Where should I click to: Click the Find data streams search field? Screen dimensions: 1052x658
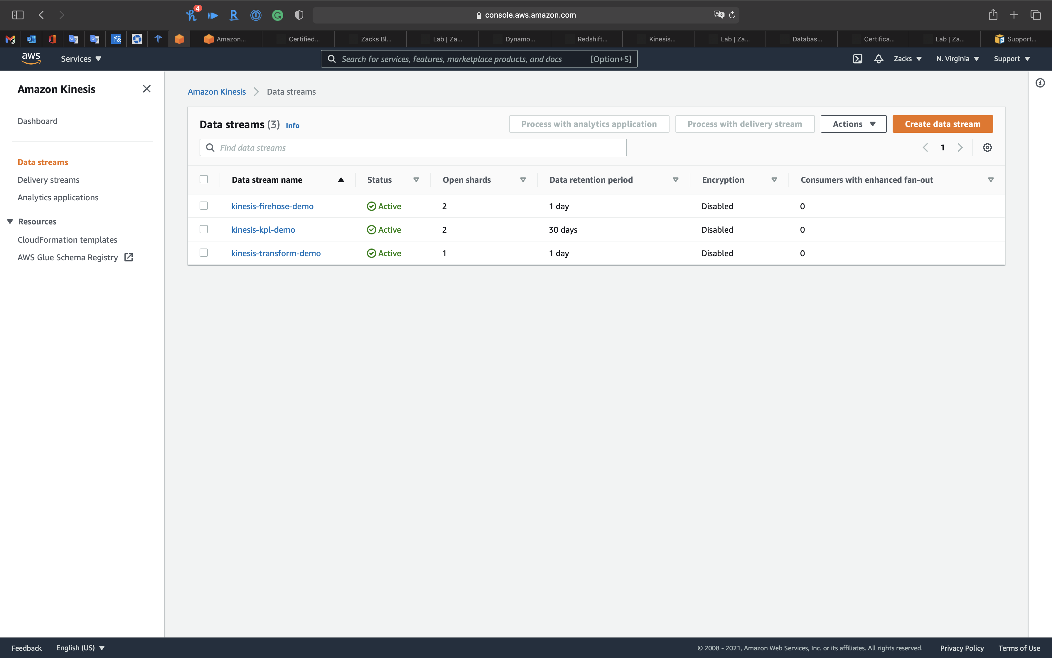[x=413, y=147]
